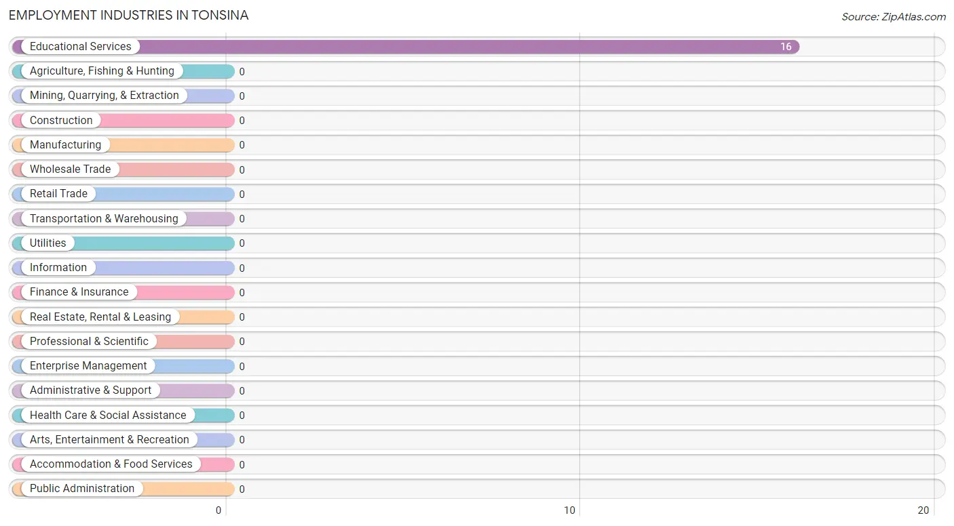Click the value 16 on the Educational Services bar
954x526 pixels.
pos(786,47)
